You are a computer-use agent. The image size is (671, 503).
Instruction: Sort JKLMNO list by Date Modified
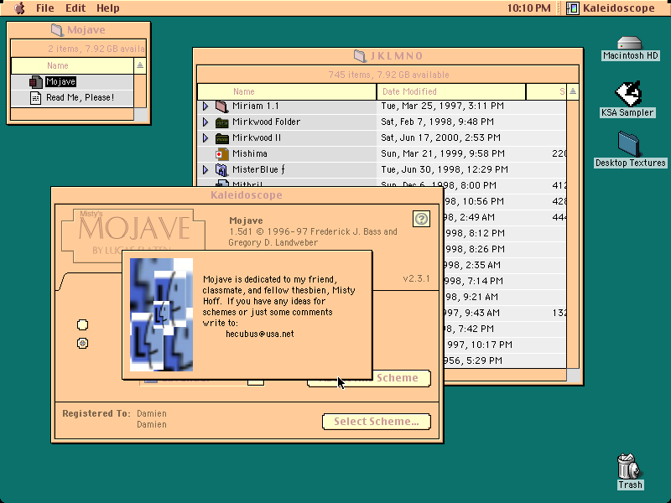point(451,91)
